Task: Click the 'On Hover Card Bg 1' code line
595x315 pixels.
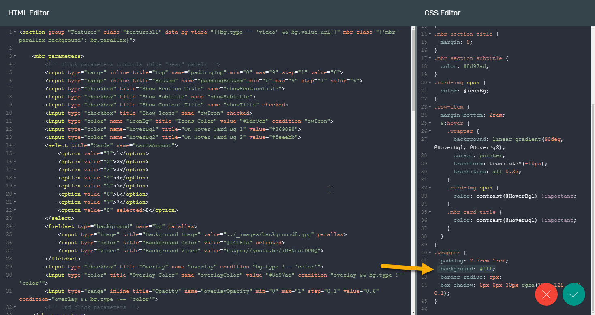Action: pyautogui.click(x=173, y=129)
